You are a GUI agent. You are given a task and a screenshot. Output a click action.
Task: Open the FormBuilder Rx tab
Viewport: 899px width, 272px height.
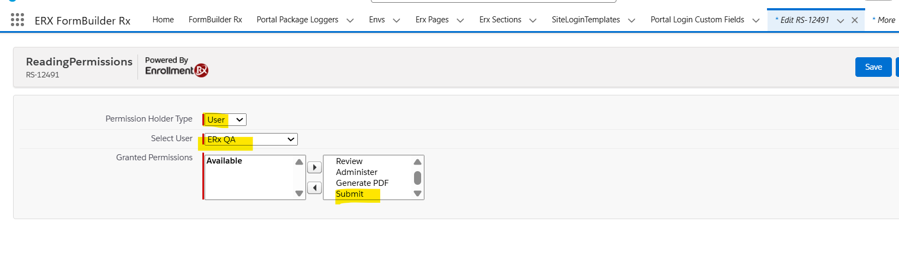point(215,20)
